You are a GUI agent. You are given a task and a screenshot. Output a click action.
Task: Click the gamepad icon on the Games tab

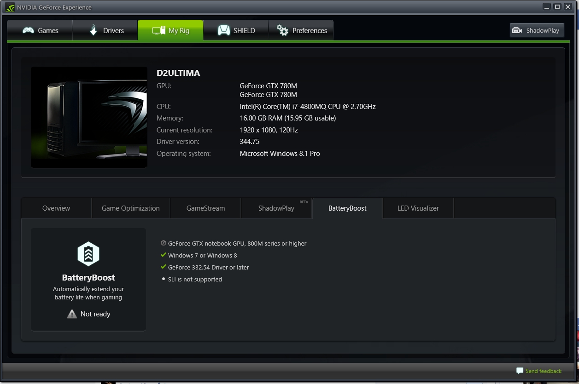coord(29,30)
